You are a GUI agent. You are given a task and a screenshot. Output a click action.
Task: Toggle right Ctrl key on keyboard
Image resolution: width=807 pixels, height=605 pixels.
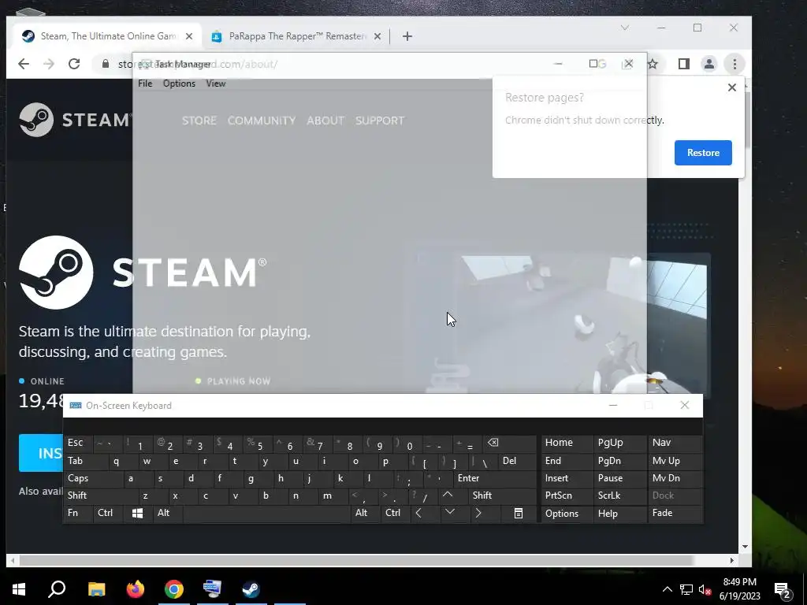click(x=396, y=514)
